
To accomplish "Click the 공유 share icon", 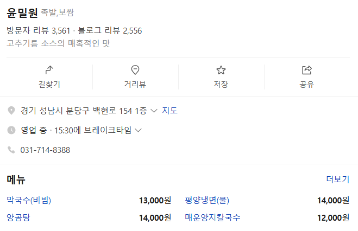I will [x=306, y=70].
